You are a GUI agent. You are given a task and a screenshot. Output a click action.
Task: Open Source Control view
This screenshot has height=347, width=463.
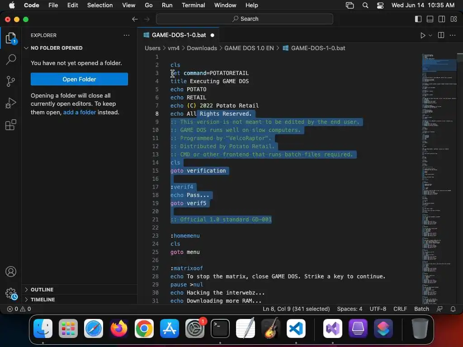click(x=11, y=81)
